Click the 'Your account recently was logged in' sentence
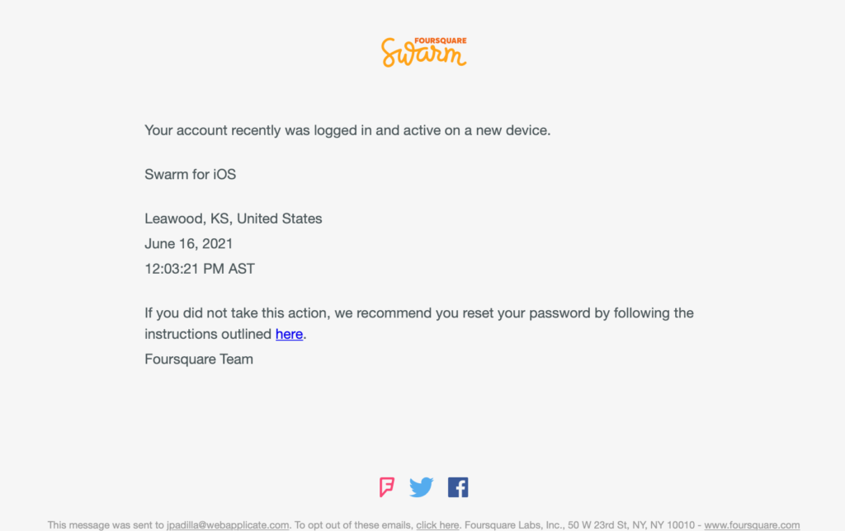The width and height of the screenshot is (845, 531). click(347, 130)
